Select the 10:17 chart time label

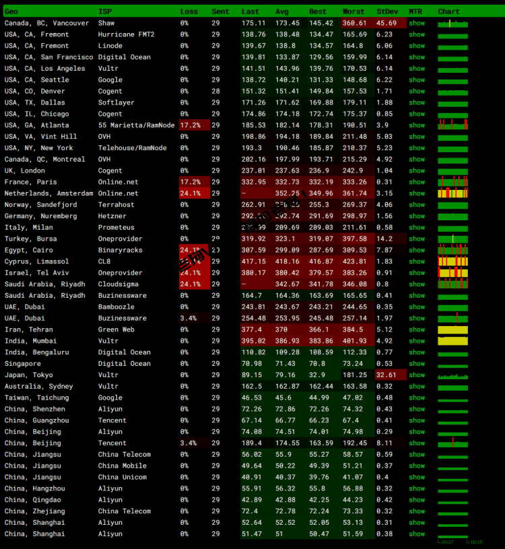click(447, 542)
